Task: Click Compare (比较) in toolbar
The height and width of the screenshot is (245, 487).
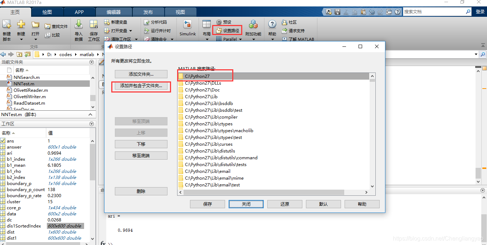Action: coord(52,35)
